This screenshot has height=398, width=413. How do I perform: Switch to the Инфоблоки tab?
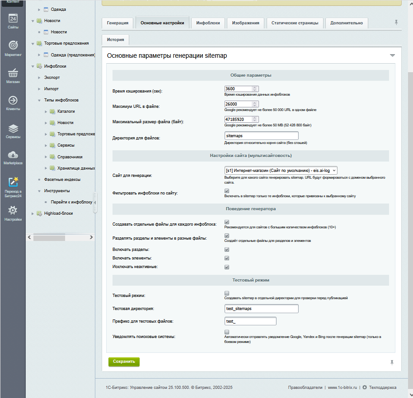[208, 23]
